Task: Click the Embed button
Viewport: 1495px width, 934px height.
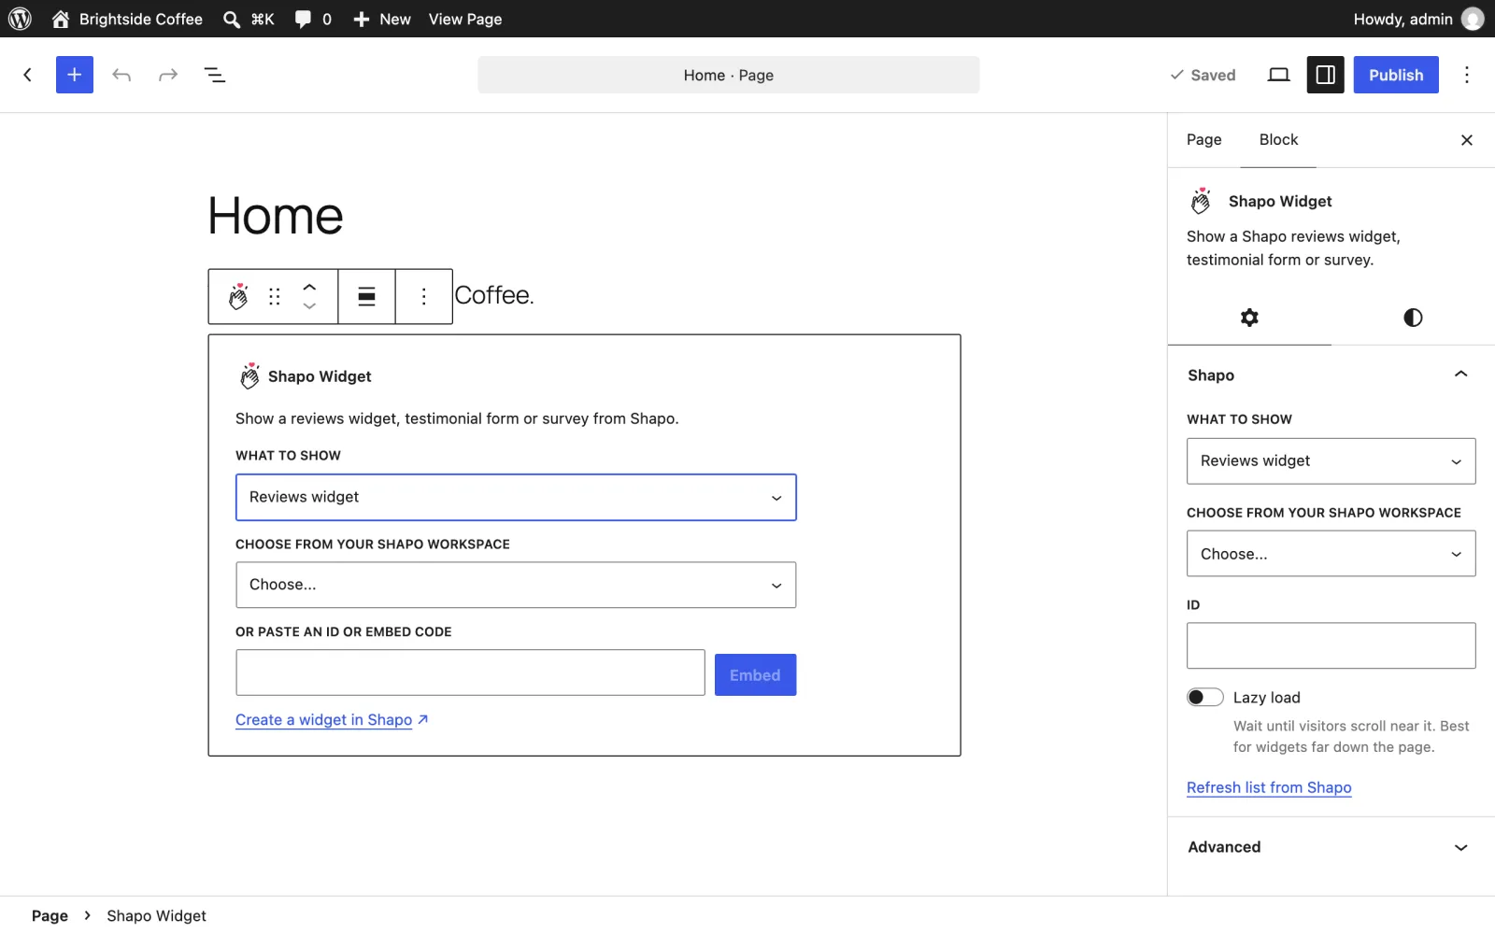Action: [755, 674]
